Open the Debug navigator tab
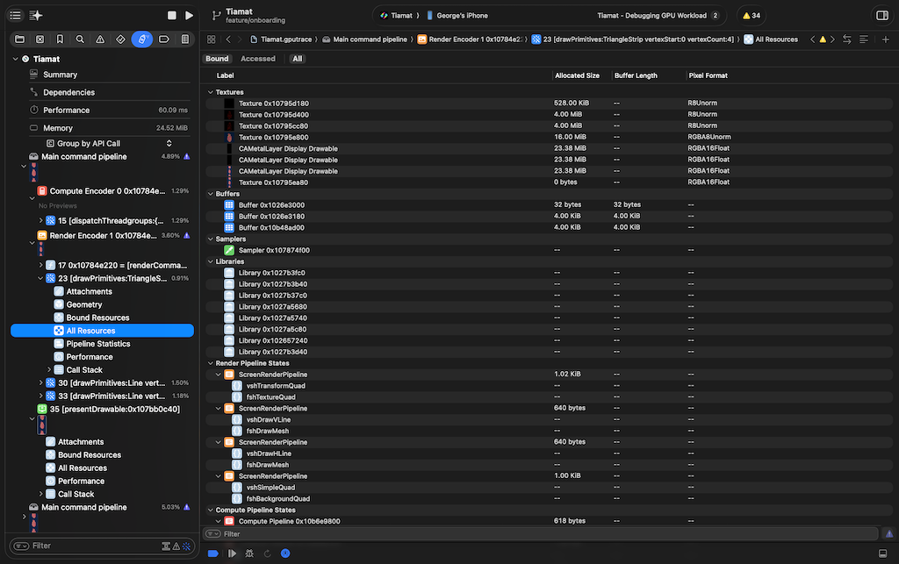Screen dimensions: 899x564 pyautogui.click(x=142, y=39)
